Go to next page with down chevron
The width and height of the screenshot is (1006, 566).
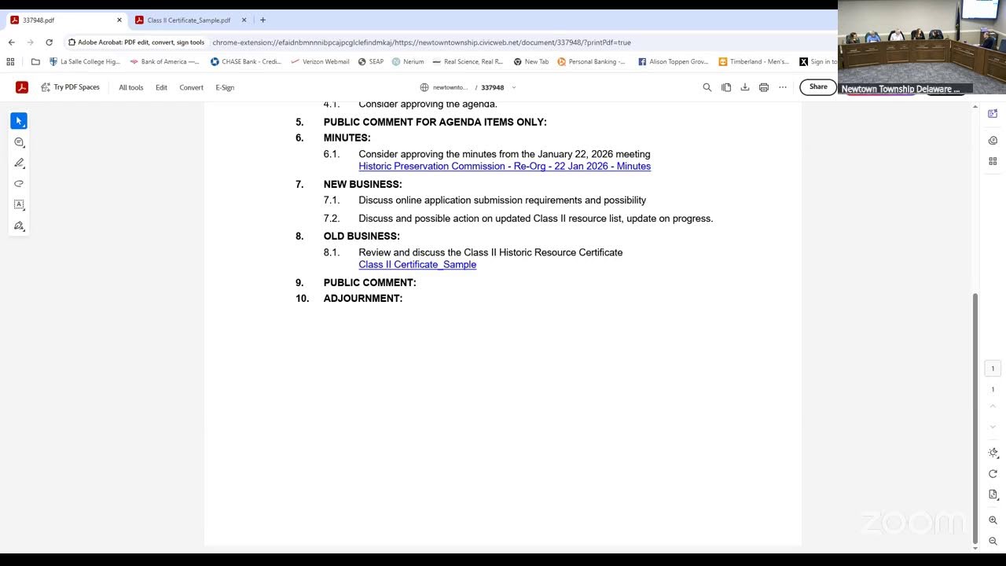(993, 427)
